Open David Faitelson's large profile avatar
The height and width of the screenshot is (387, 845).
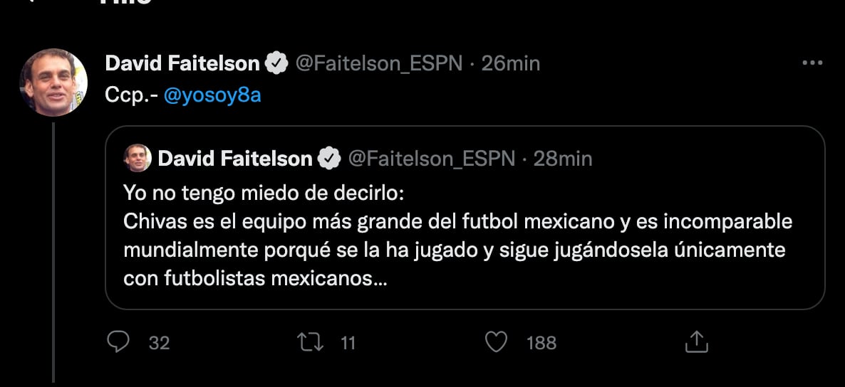point(53,82)
